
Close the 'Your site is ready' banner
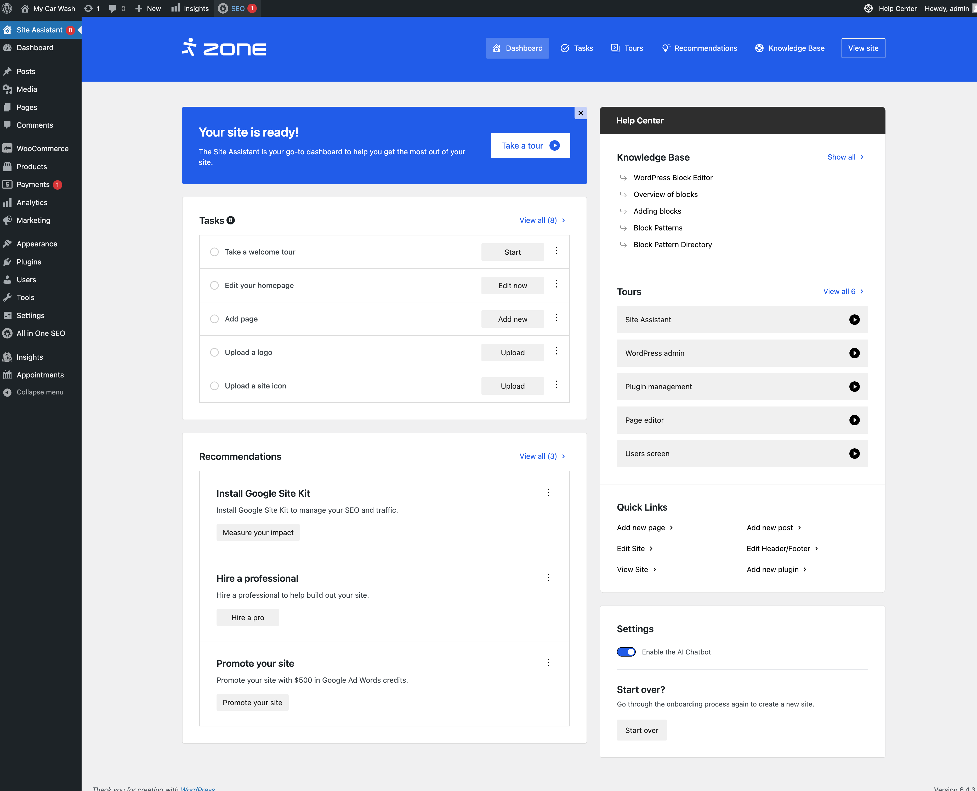pyautogui.click(x=580, y=113)
